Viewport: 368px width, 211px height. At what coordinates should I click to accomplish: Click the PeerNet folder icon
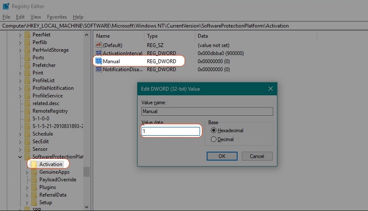coord(27,35)
